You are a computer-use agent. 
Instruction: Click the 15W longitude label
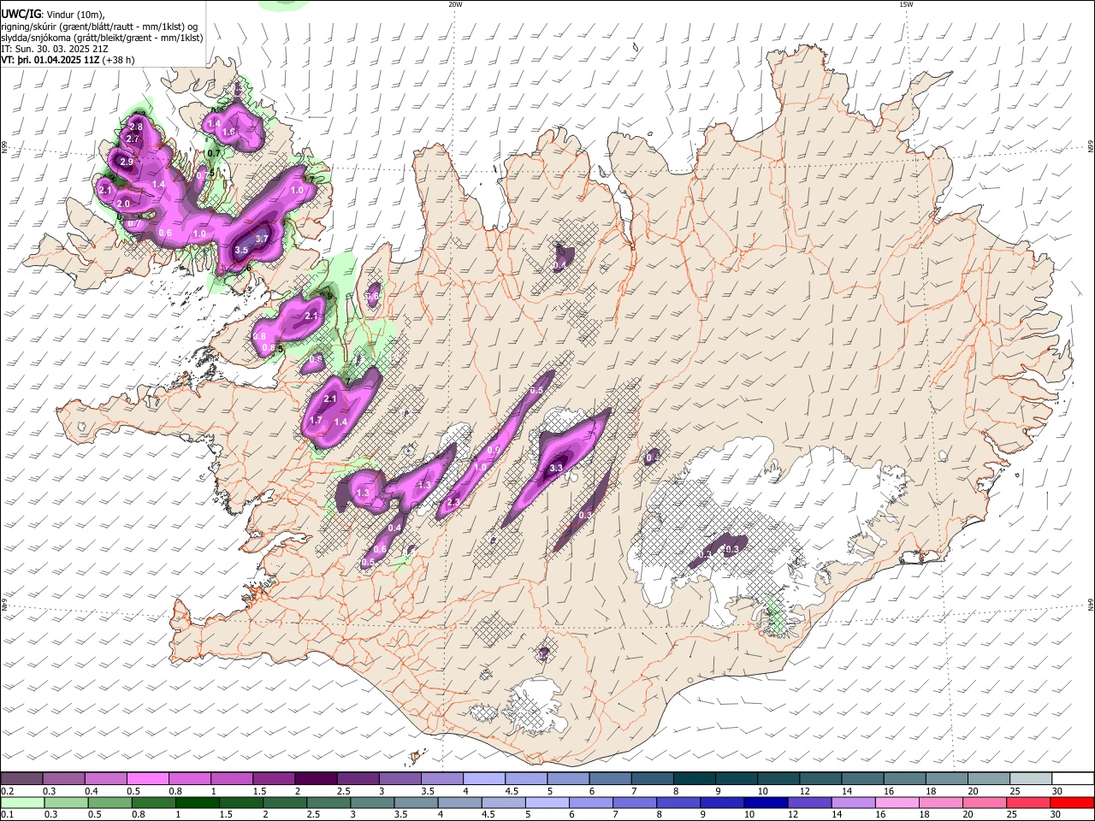click(x=906, y=4)
